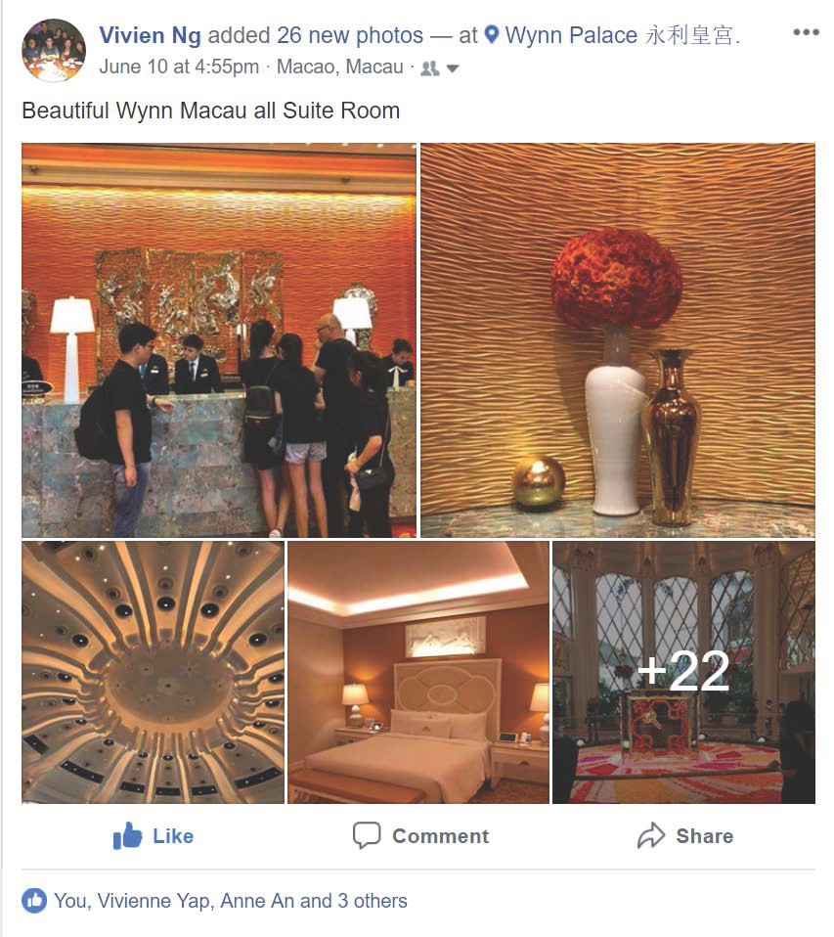View the reception desk photo
The height and width of the screenshot is (937, 834).
pyautogui.click(x=219, y=340)
